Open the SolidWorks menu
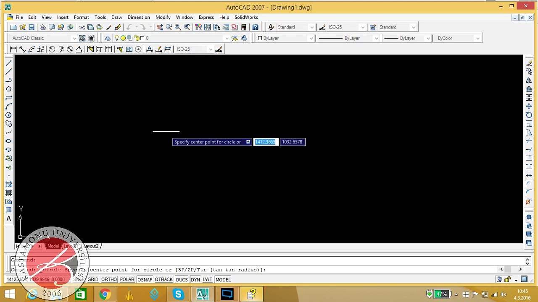 tap(246, 17)
